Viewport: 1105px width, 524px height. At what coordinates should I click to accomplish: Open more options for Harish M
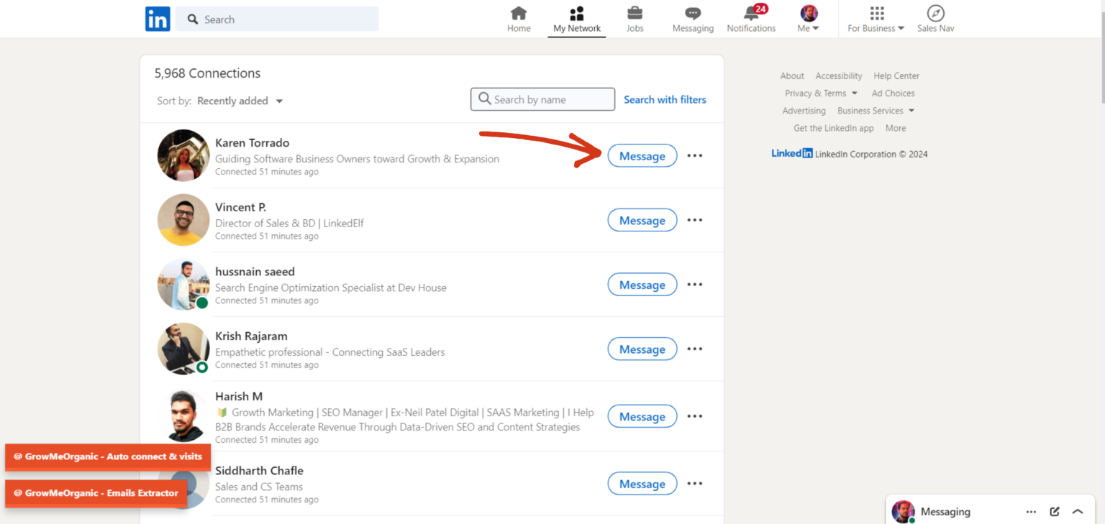(x=694, y=416)
